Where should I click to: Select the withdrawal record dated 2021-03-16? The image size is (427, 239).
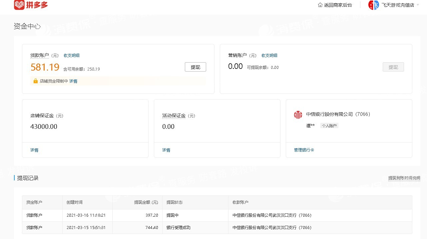(x=87, y=215)
